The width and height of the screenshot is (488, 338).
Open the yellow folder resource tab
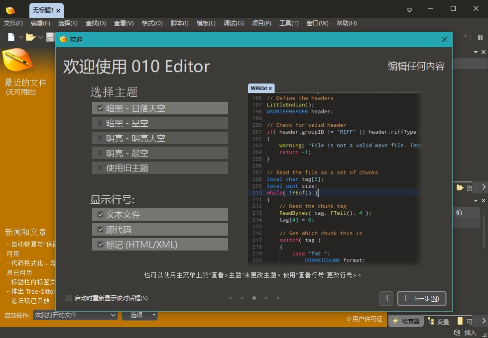click(464, 187)
